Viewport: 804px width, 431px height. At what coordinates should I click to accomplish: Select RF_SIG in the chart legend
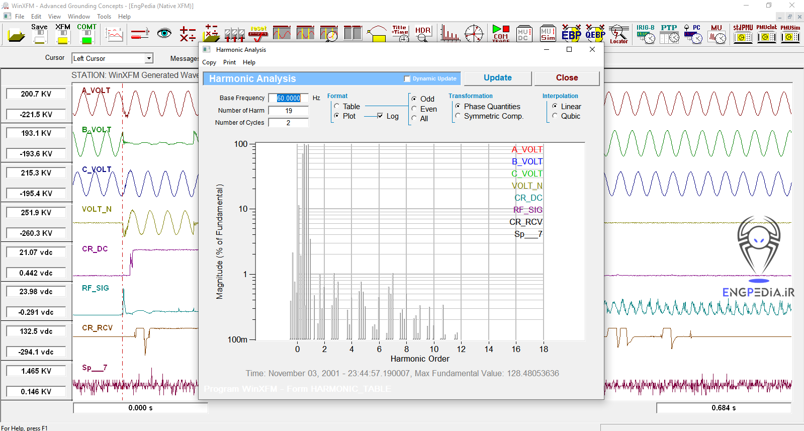pos(528,210)
